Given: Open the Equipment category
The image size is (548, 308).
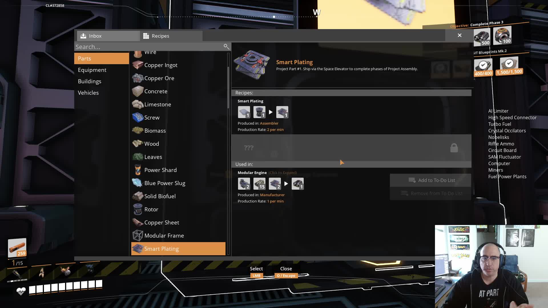Looking at the screenshot, I should pyautogui.click(x=92, y=70).
